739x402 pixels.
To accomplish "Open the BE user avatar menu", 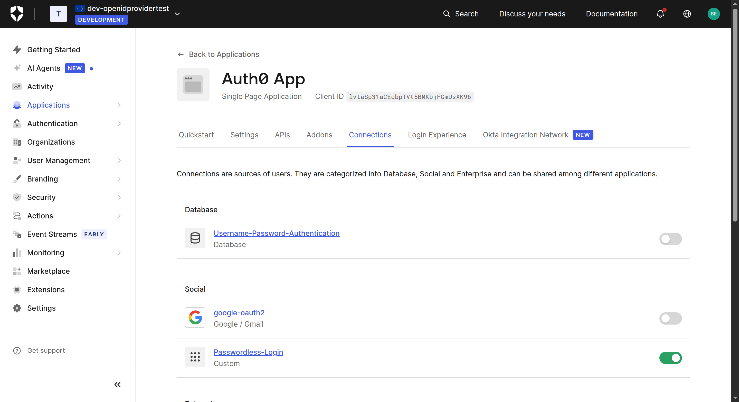I will coord(714,14).
